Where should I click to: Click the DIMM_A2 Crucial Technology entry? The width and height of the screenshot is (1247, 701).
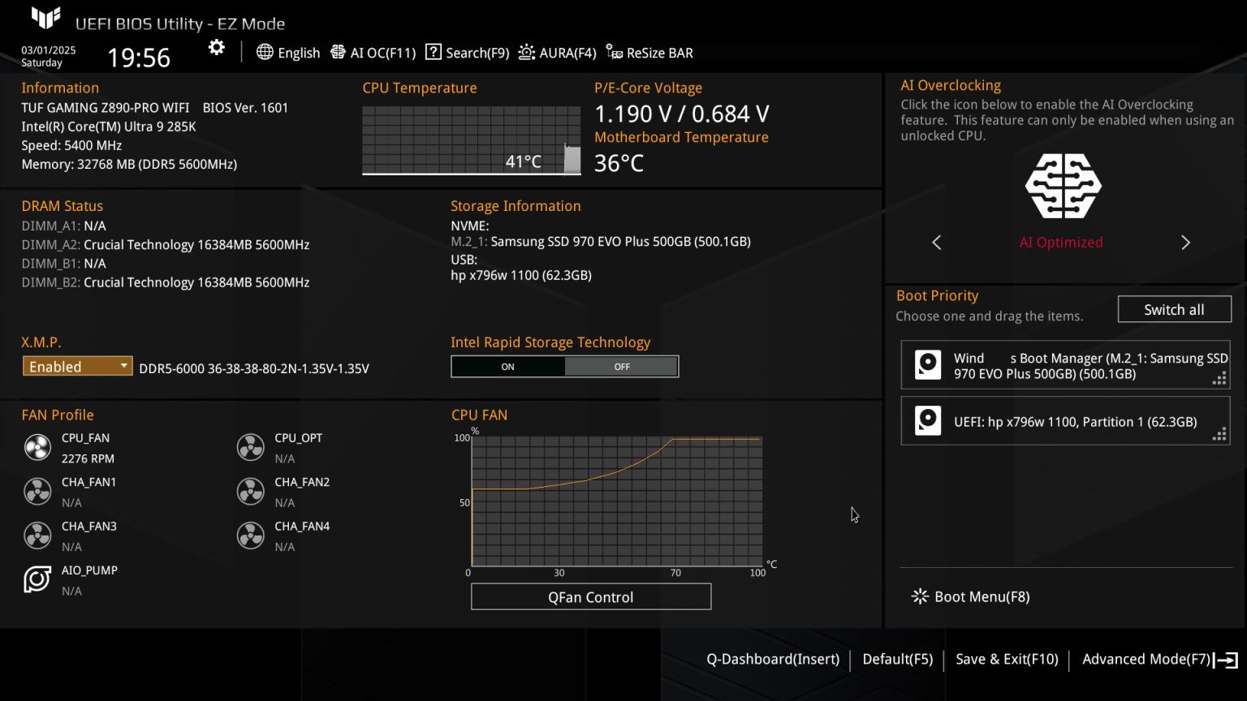tap(166, 244)
